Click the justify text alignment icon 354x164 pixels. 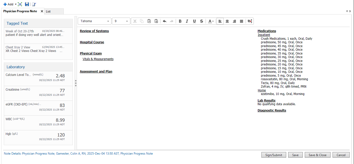241,21
